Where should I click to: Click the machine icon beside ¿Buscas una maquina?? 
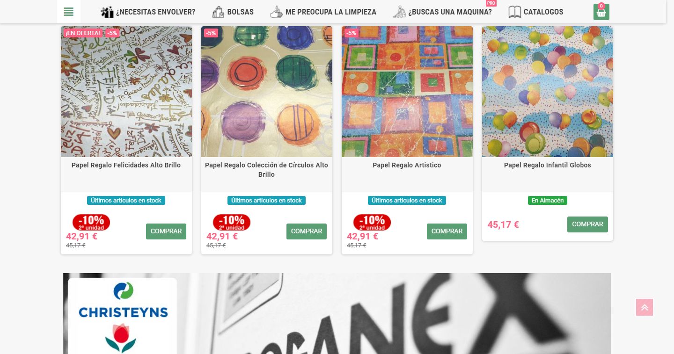click(399, 12)
